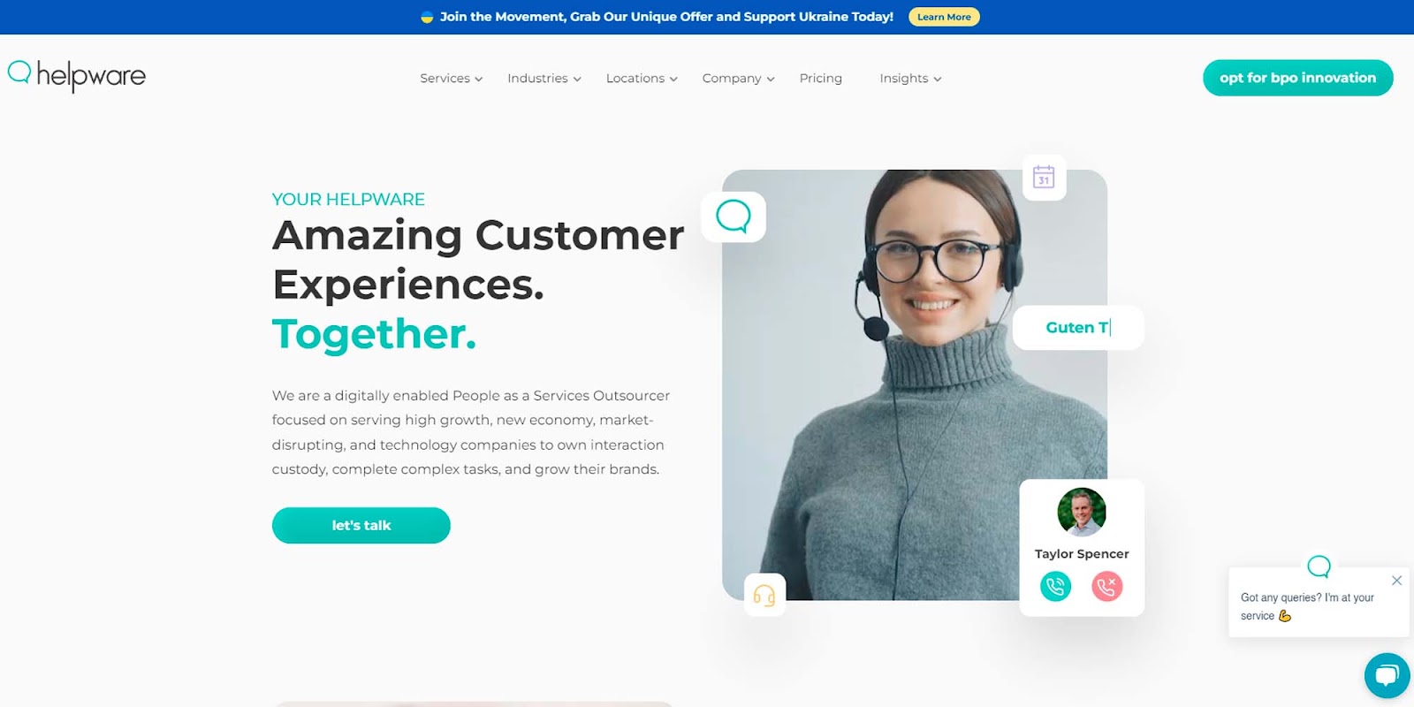This screenshot has height=707, width=1414.
Task: Go to the Pricing page
Action: pyautogui.click(x=821, y=79)
